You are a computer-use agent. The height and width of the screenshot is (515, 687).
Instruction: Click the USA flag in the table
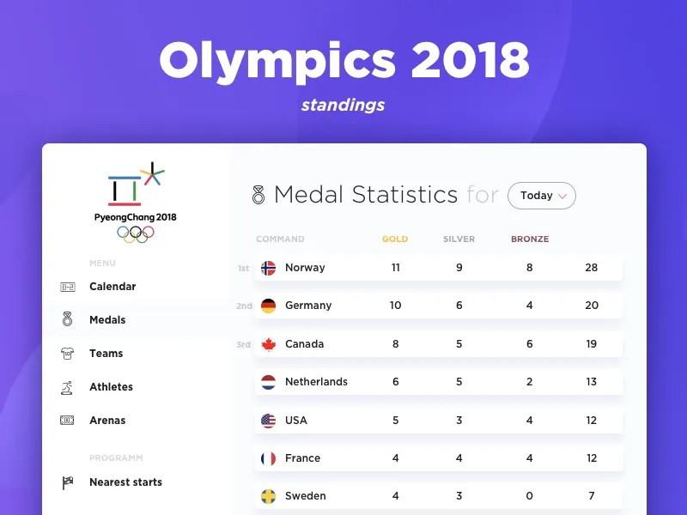[x=267, y=420]
